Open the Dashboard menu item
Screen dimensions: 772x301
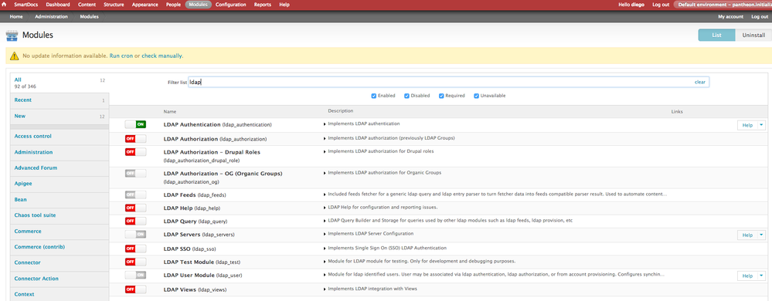[58, 5]
